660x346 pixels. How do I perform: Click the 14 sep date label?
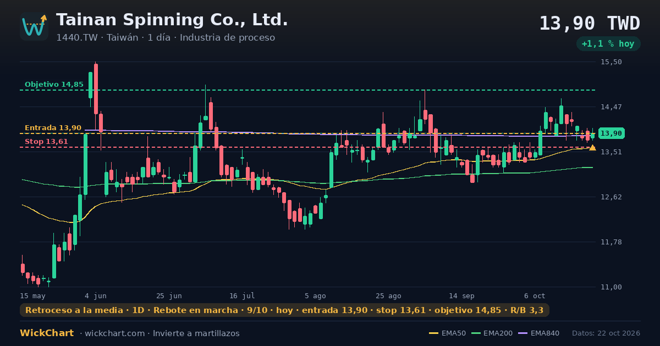coord(461,295)
